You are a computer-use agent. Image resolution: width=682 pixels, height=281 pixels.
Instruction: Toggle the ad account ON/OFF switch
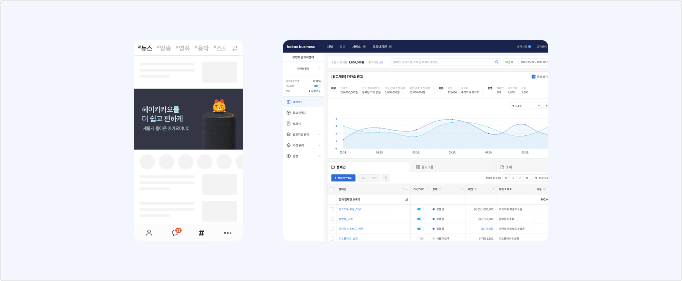coord(317,86)
